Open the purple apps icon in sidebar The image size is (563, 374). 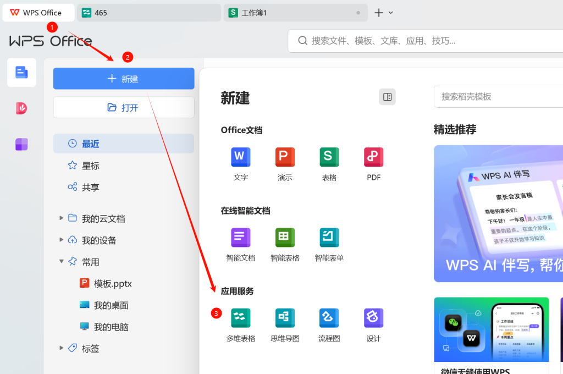click(x=21, y=144)
